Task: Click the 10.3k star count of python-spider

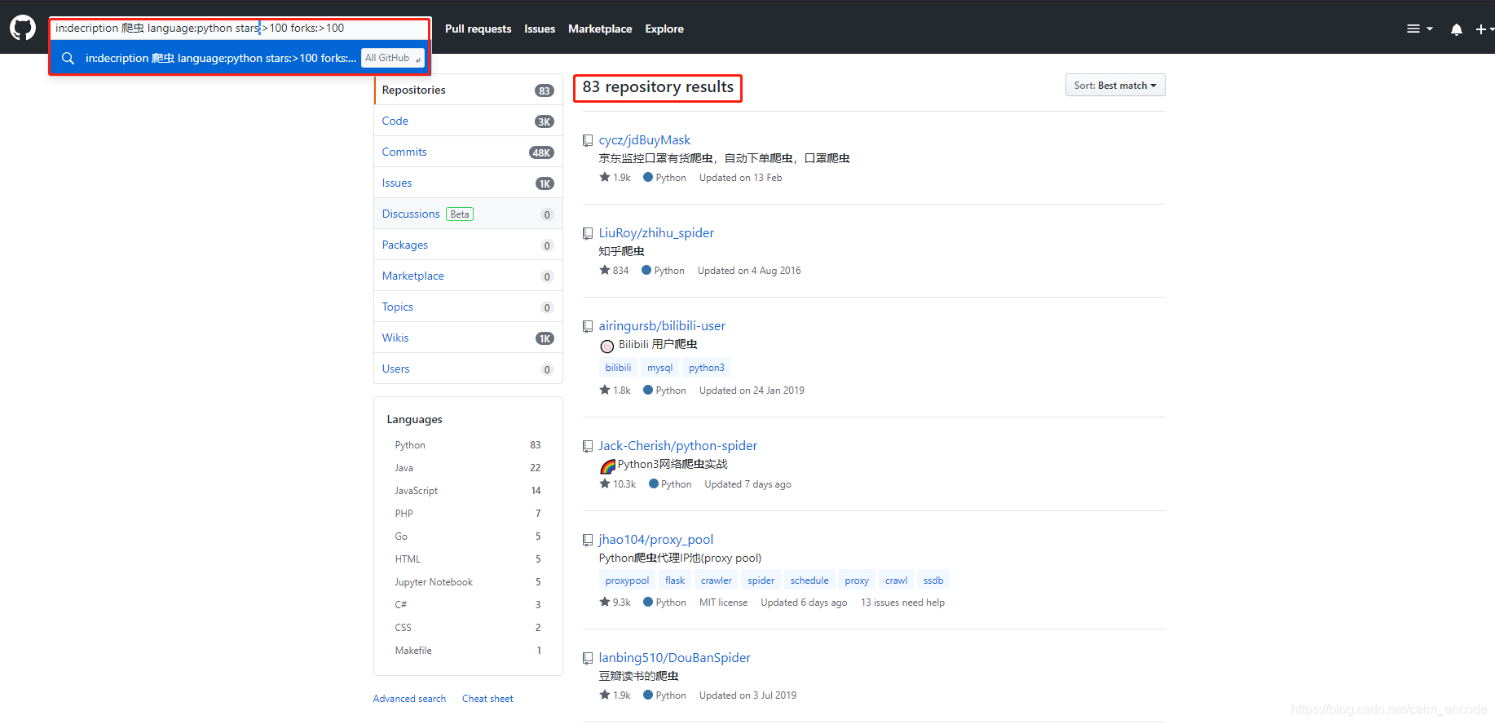Action: point(618,484)
